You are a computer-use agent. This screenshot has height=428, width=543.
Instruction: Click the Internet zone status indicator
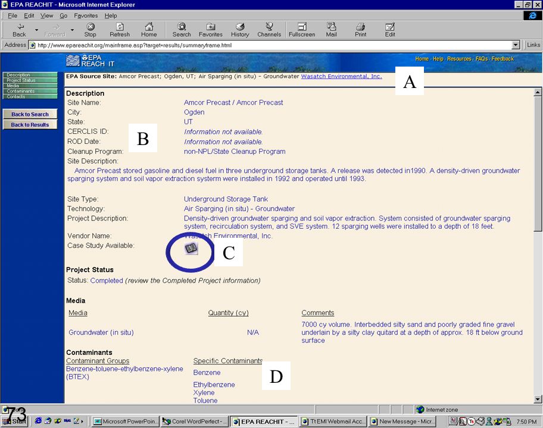[x=437, y=410]
